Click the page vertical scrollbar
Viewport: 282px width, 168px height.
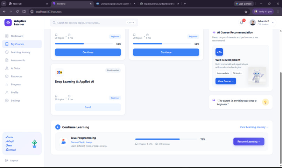[x=281, y=118]
